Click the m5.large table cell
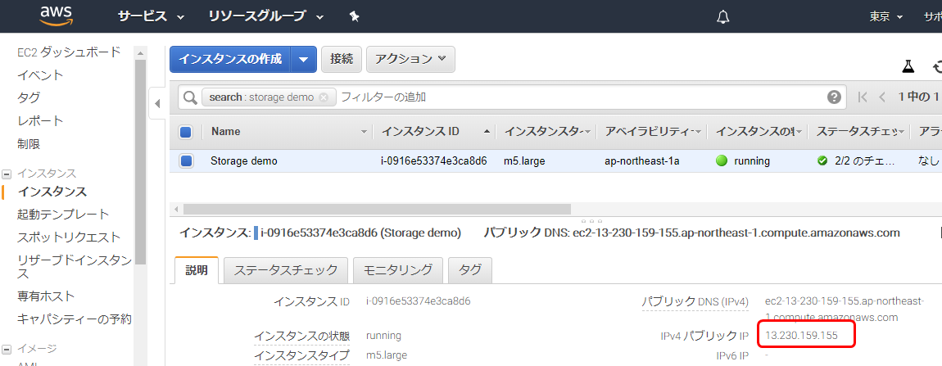 524,161
